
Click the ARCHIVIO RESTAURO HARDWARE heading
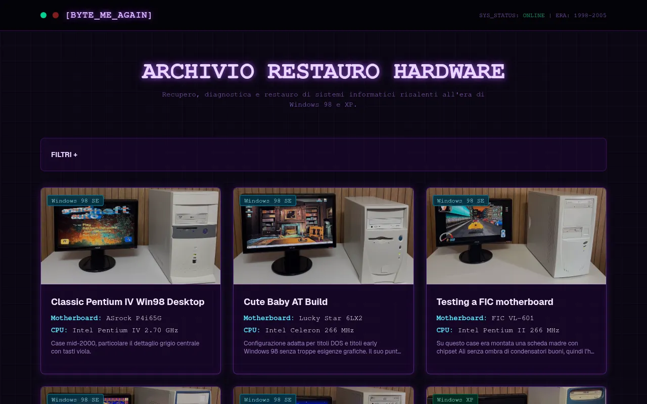point(323,71)
